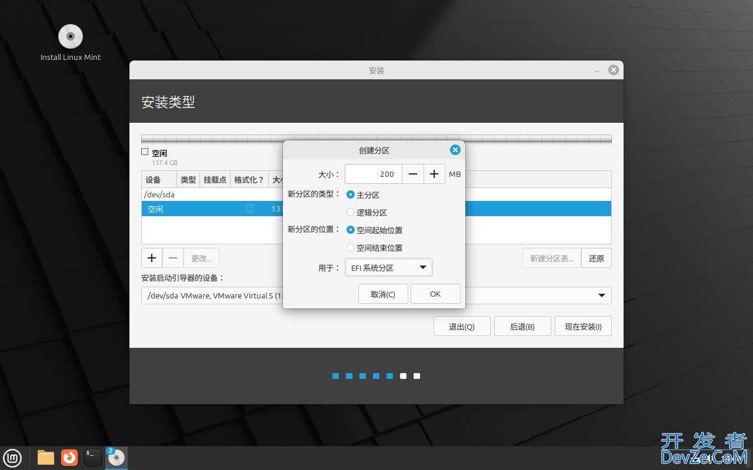Confirm the partition with OK

(435, 294)
